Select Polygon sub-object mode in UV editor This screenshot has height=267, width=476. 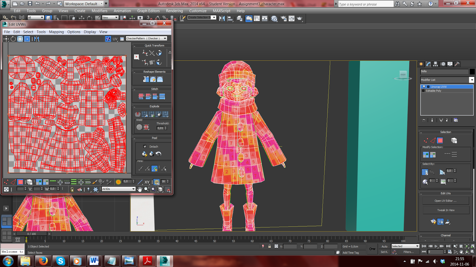20,182
